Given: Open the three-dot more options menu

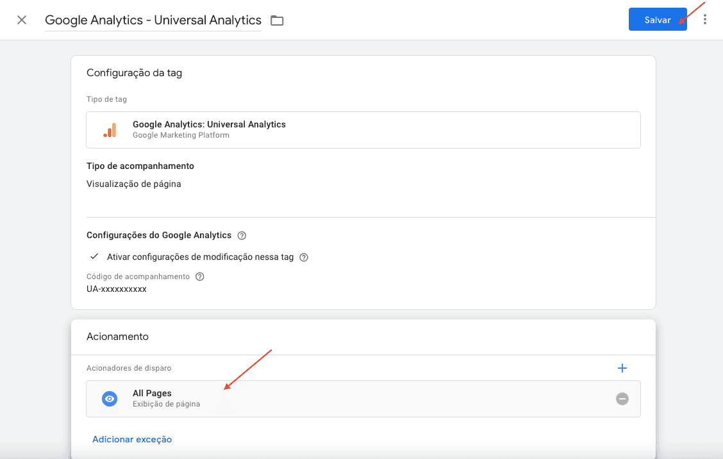Looking at the screenshot, I should point(704,19).
